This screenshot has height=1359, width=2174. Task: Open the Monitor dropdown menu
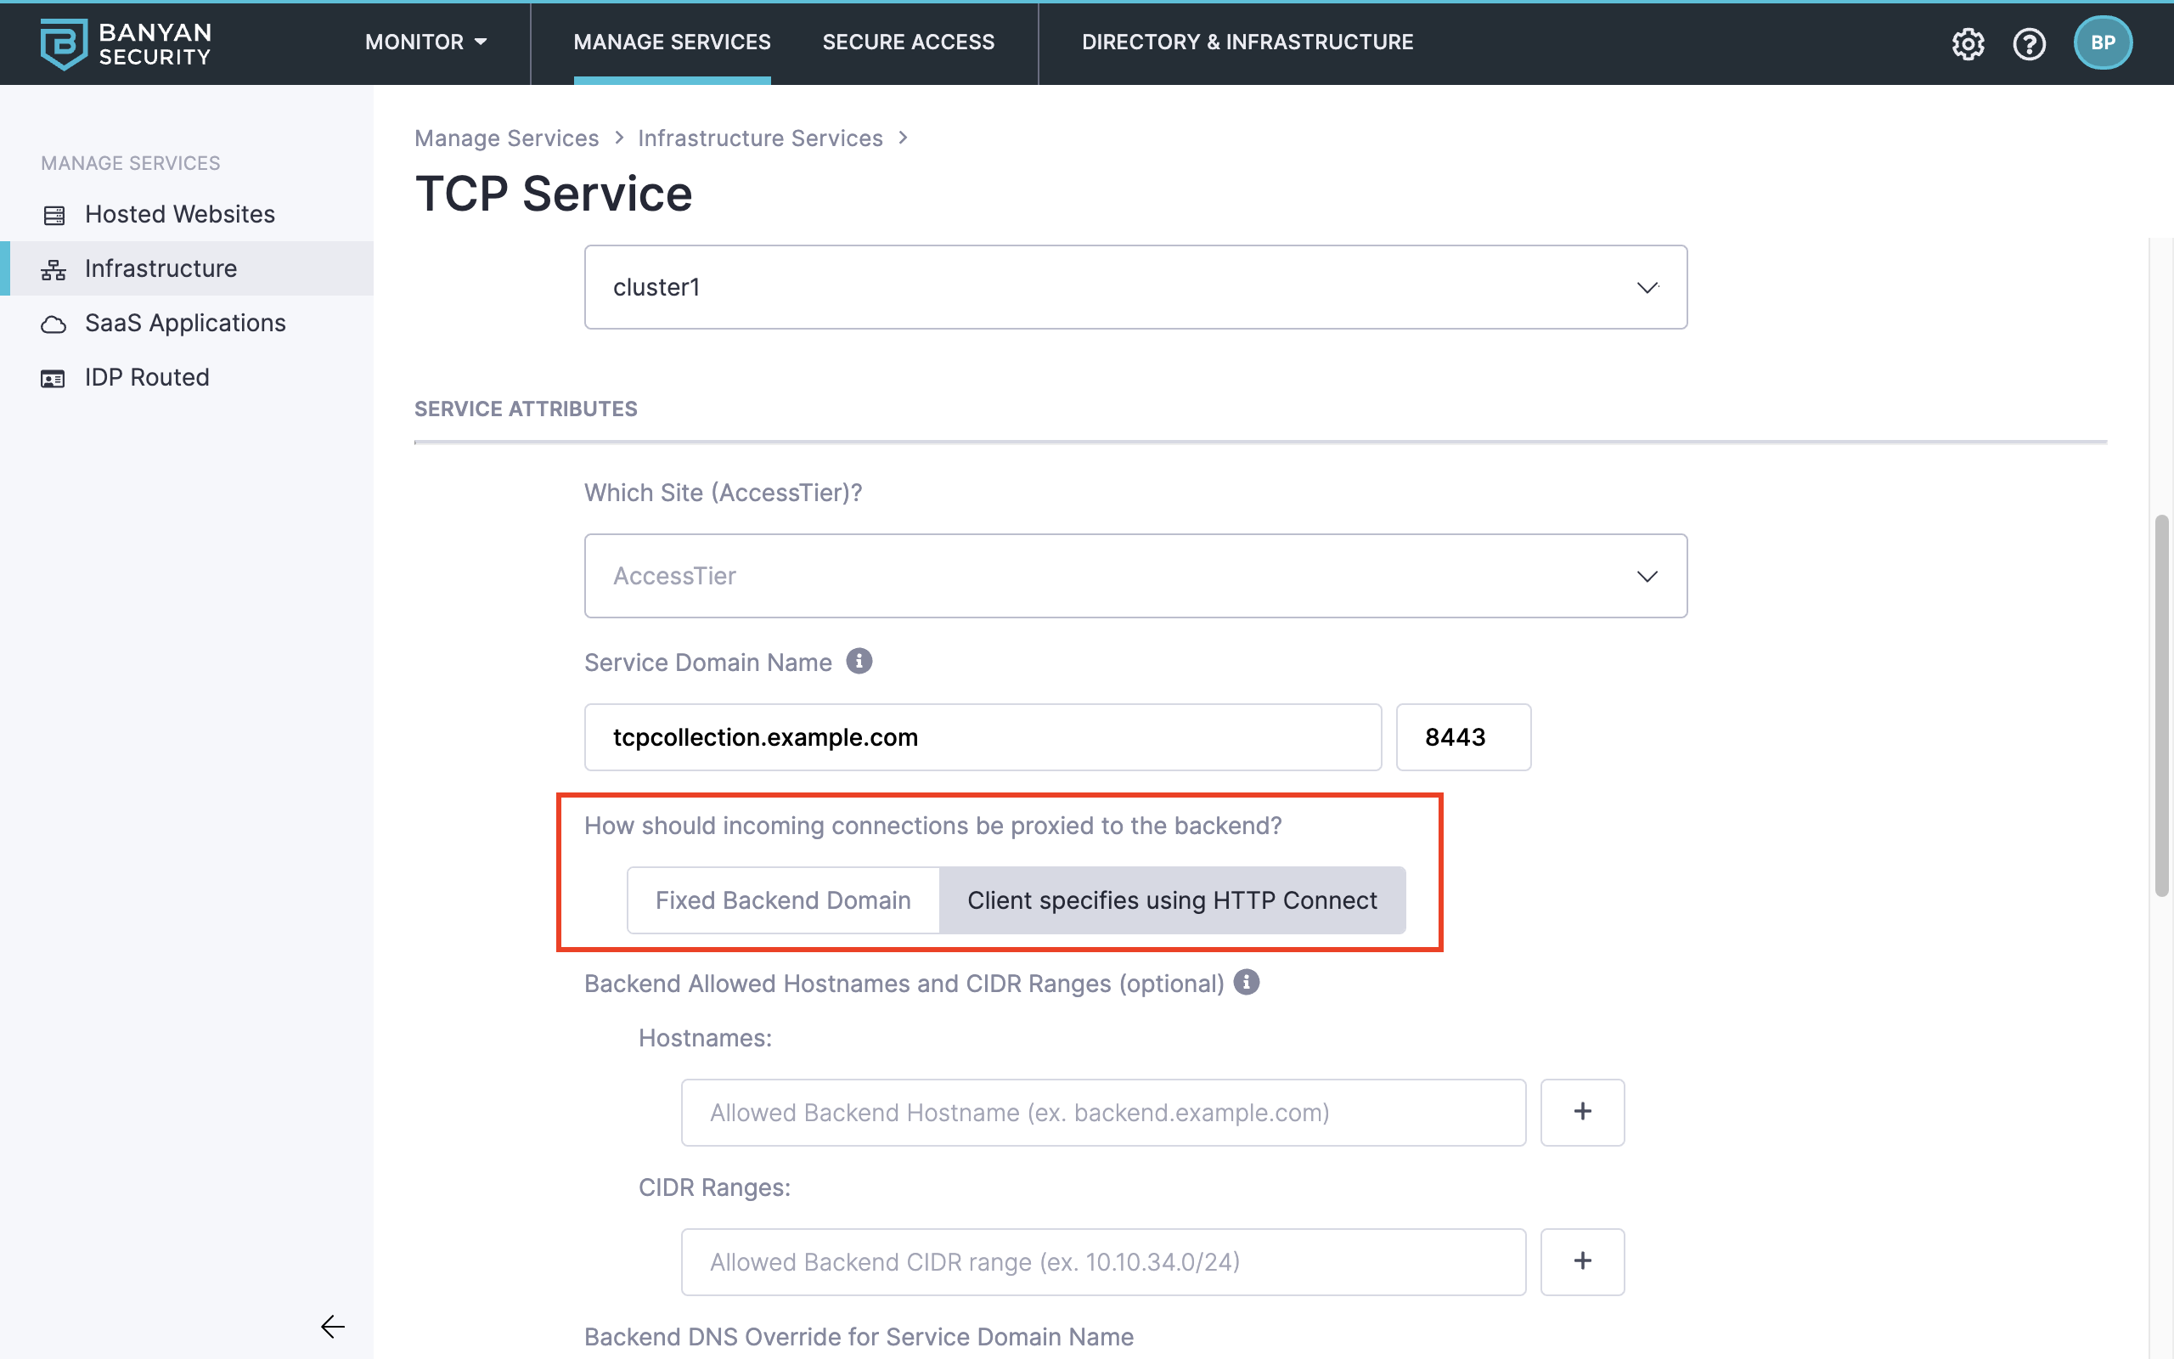[x=425, y=42]
